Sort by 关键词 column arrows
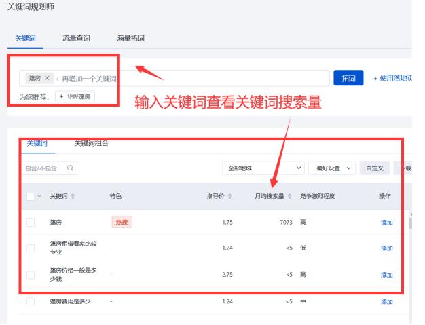This screenshot has height=325, width=425. (73, 196)
